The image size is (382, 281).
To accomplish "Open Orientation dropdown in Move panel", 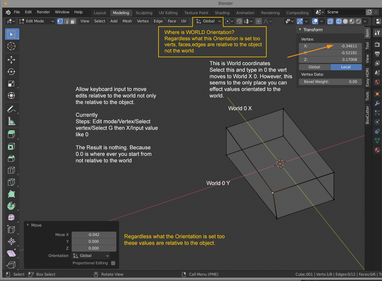I will tap(91, 256).
